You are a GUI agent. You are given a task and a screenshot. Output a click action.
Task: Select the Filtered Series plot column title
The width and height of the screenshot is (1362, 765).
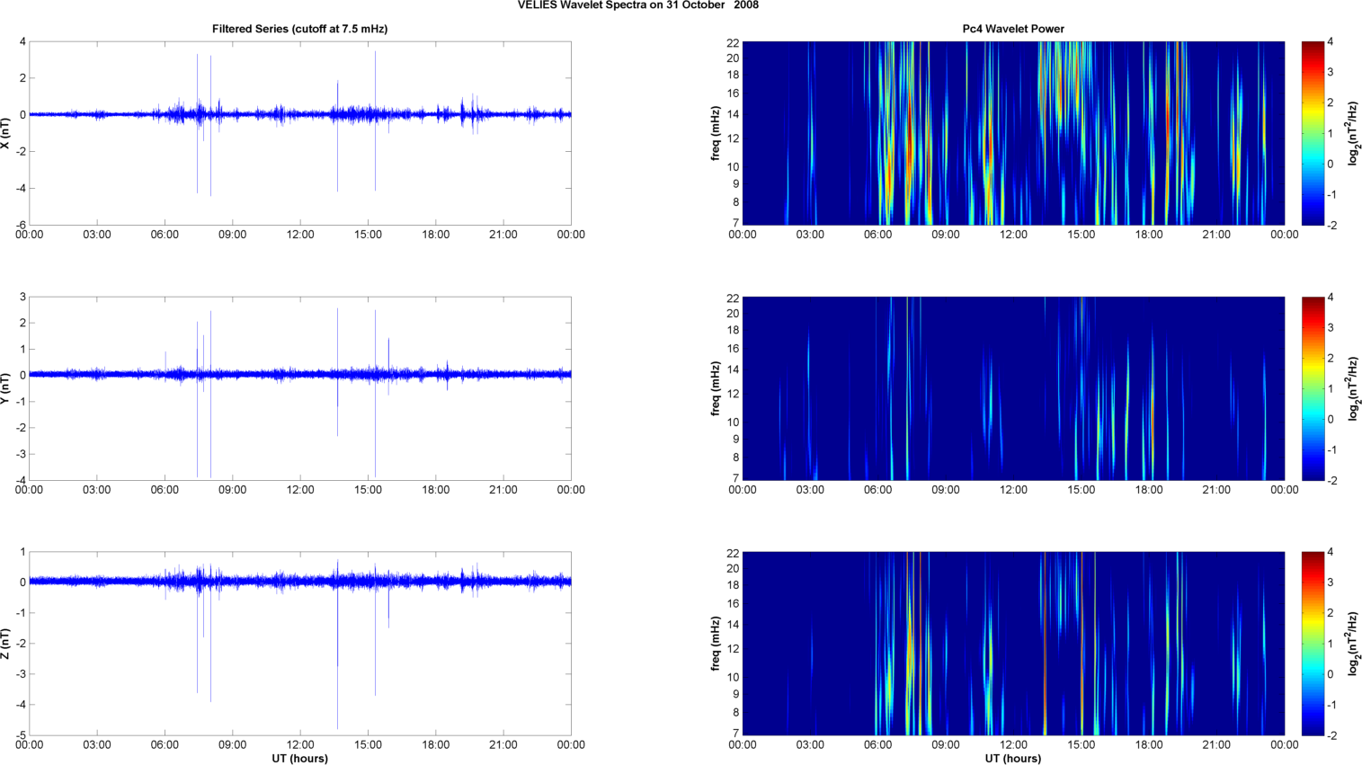coord(299,29)
